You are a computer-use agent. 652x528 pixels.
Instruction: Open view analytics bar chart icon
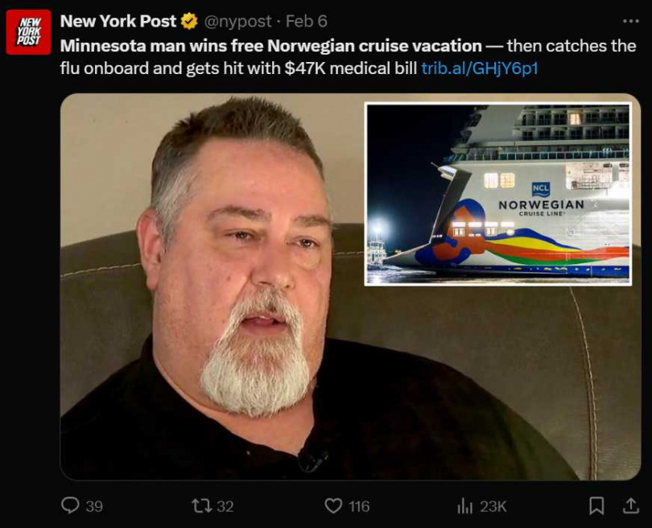click(x=465, y=506)
